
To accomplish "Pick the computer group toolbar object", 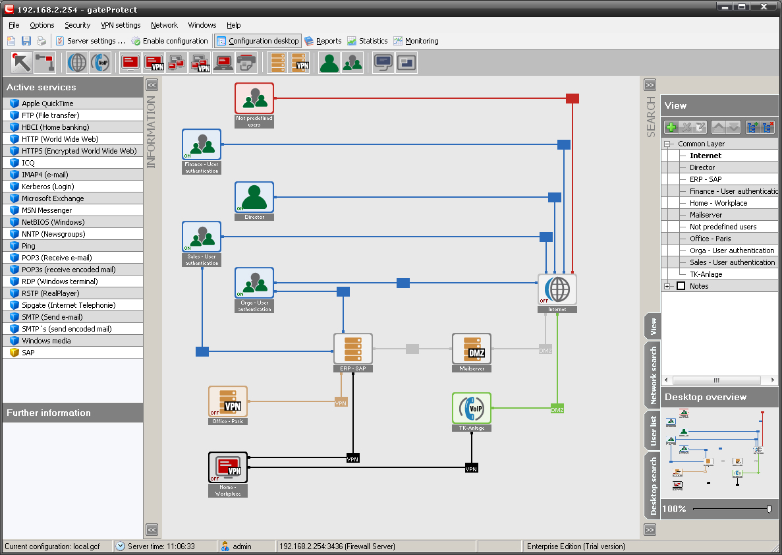I will tap(177, 63).
